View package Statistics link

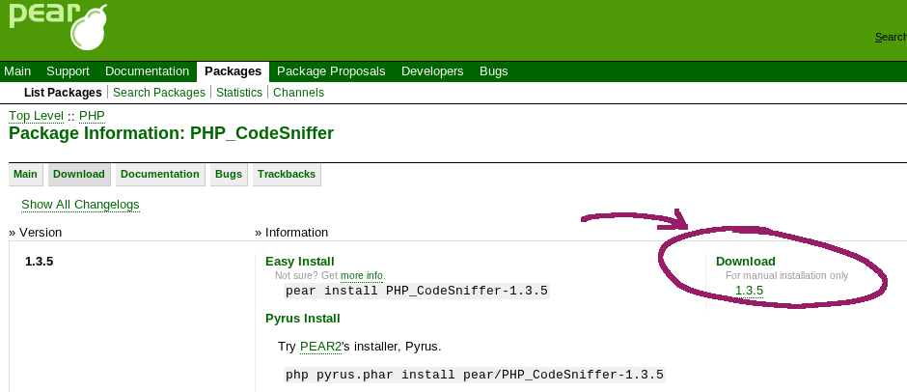pos(239,93)
